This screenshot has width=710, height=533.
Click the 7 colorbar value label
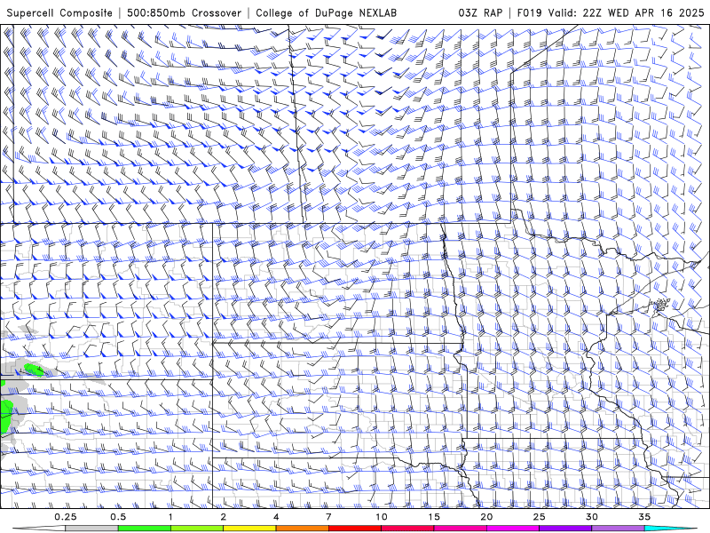pyautogui.click(x=328, y=517)
